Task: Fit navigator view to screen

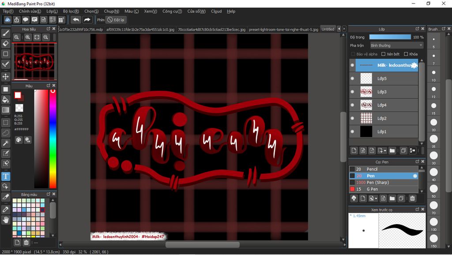Action: pos(37,37)
